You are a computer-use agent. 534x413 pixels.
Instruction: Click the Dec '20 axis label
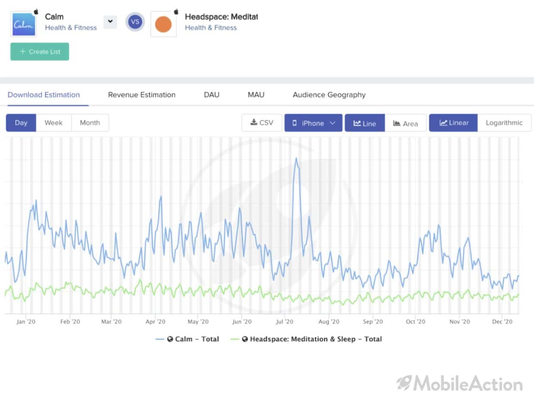coord(502,322)
